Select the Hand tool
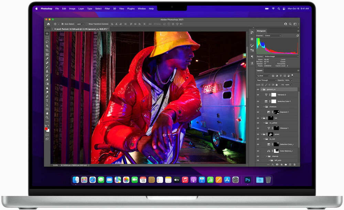 47,113
